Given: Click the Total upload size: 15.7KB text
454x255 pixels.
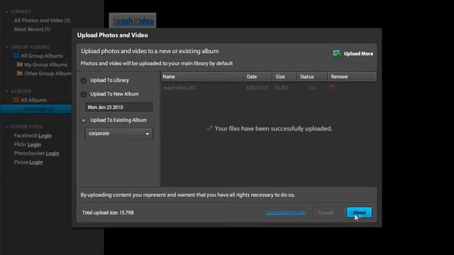Looking at the screenshot, I should tap(108, 212).
